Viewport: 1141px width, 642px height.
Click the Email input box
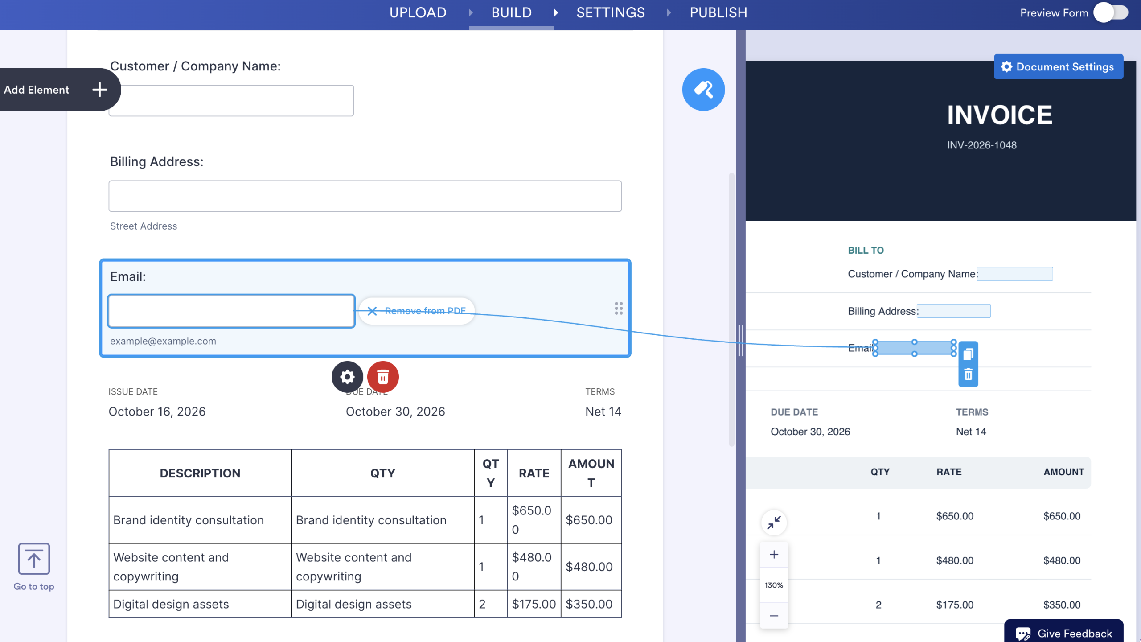point(231,311)
